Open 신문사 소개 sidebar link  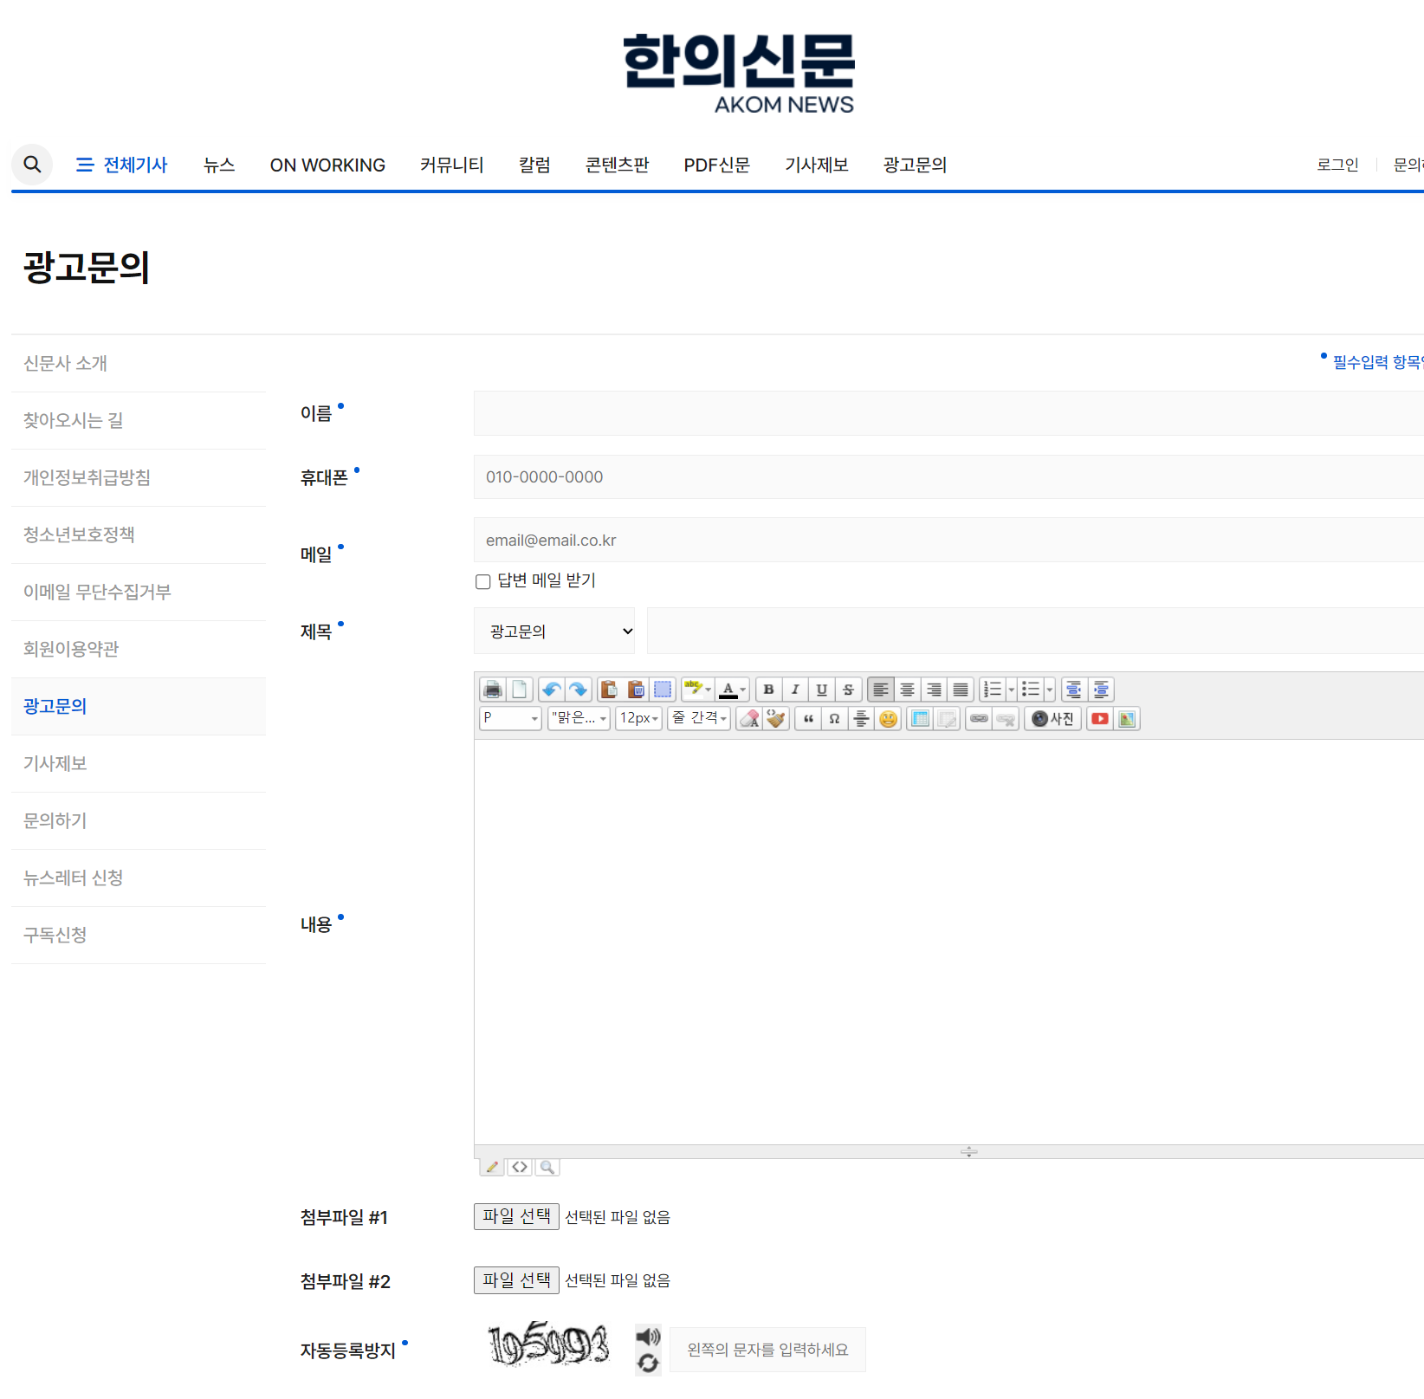click(65, 363)
